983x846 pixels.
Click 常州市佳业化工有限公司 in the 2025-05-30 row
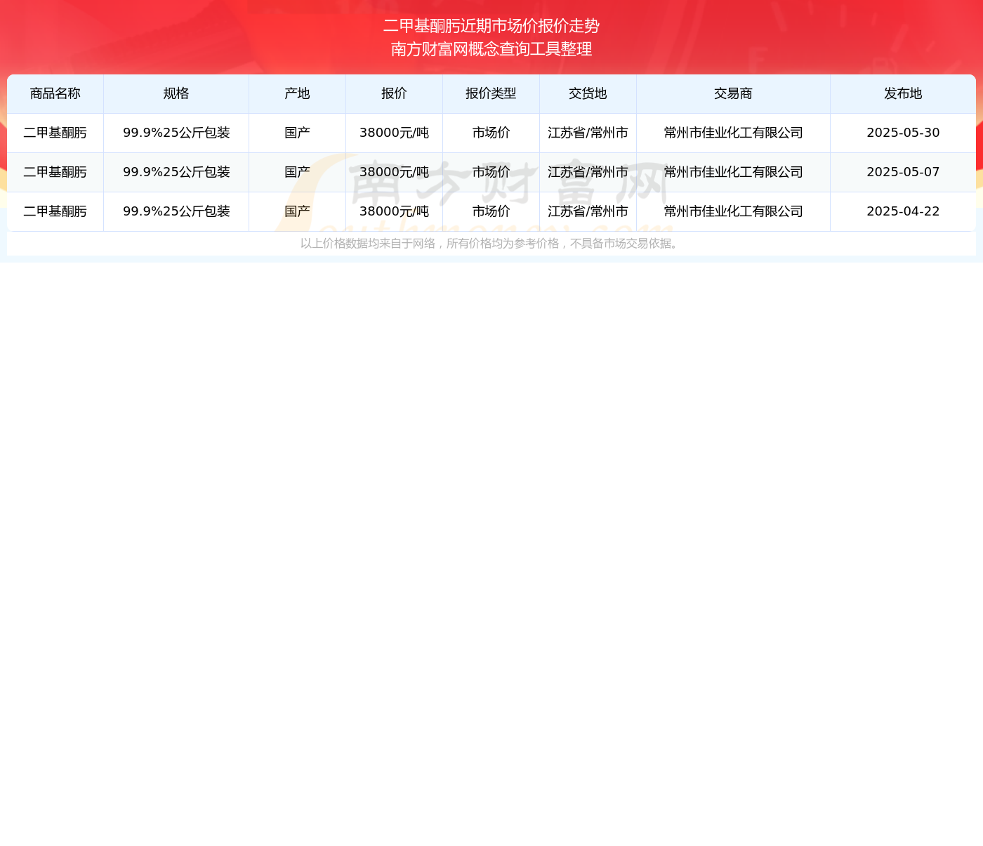733,133
